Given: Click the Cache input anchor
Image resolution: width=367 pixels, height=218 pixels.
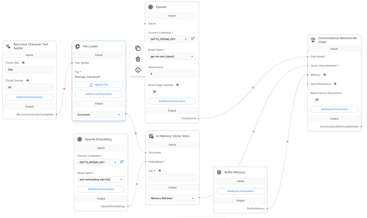Looking at the screenshot, I should pyautogui.click(x=145, y=23).
